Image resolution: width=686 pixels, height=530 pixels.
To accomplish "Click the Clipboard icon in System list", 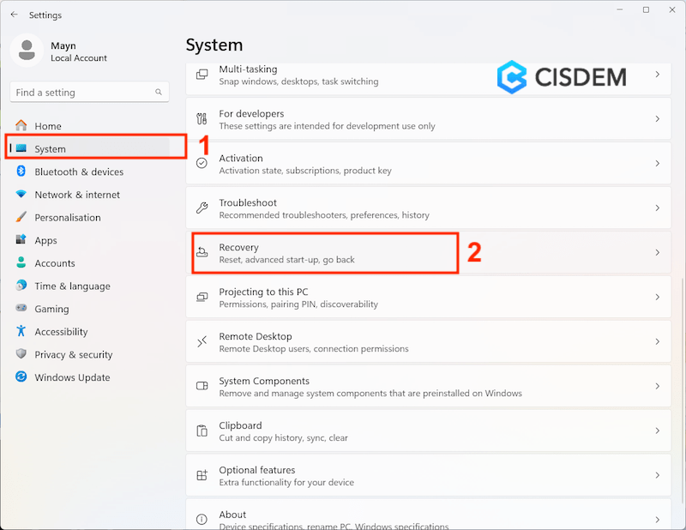I will (202, 431).
